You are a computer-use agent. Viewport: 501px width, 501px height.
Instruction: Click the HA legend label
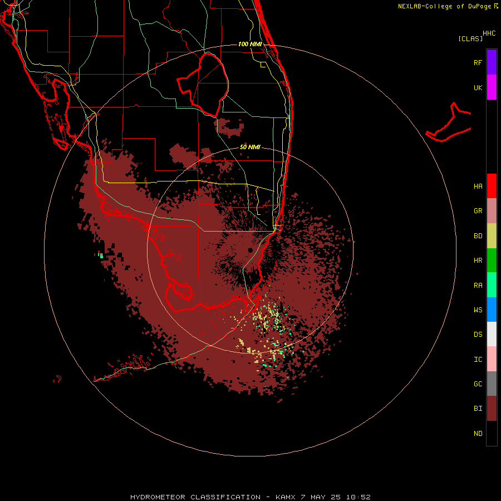pyautogui.click(x=478, y=186)
